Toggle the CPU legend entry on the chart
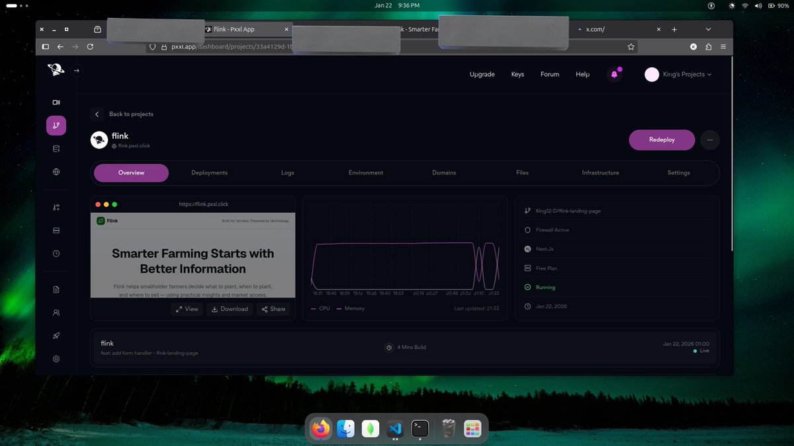The height and width of the screenshot is (446, 794). [x=320, y=309]
